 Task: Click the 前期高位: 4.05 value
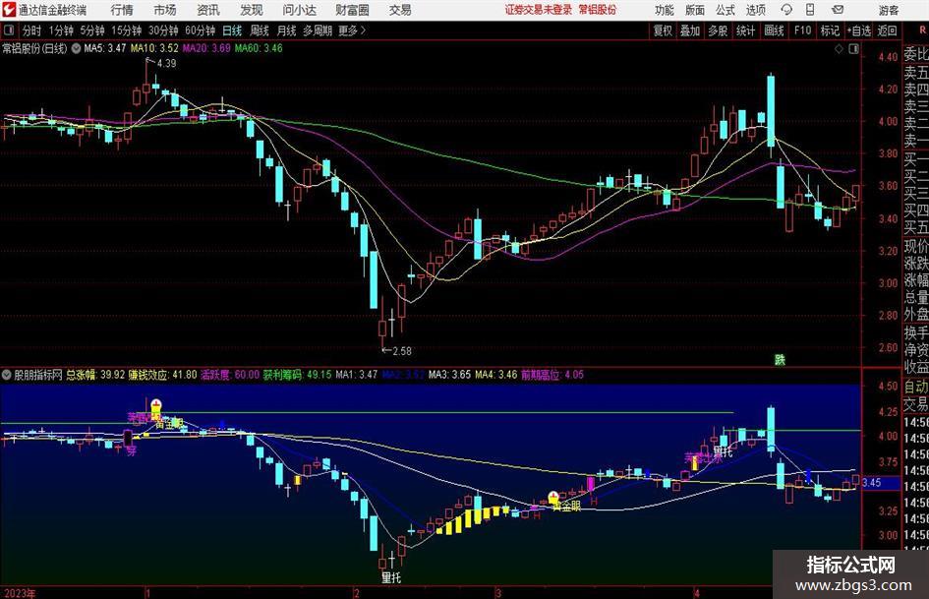click(x=552, y=375)
